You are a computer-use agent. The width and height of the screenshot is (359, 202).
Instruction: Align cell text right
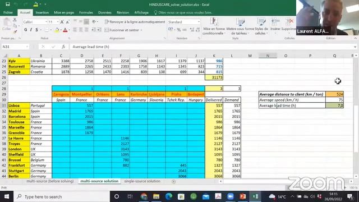[86, 30]
